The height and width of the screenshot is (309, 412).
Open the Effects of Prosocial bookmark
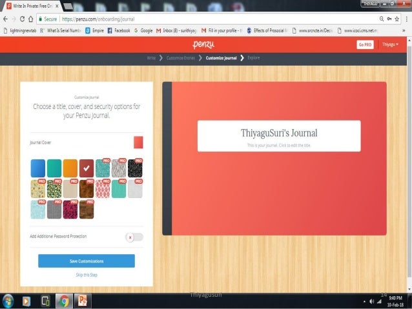268,30
